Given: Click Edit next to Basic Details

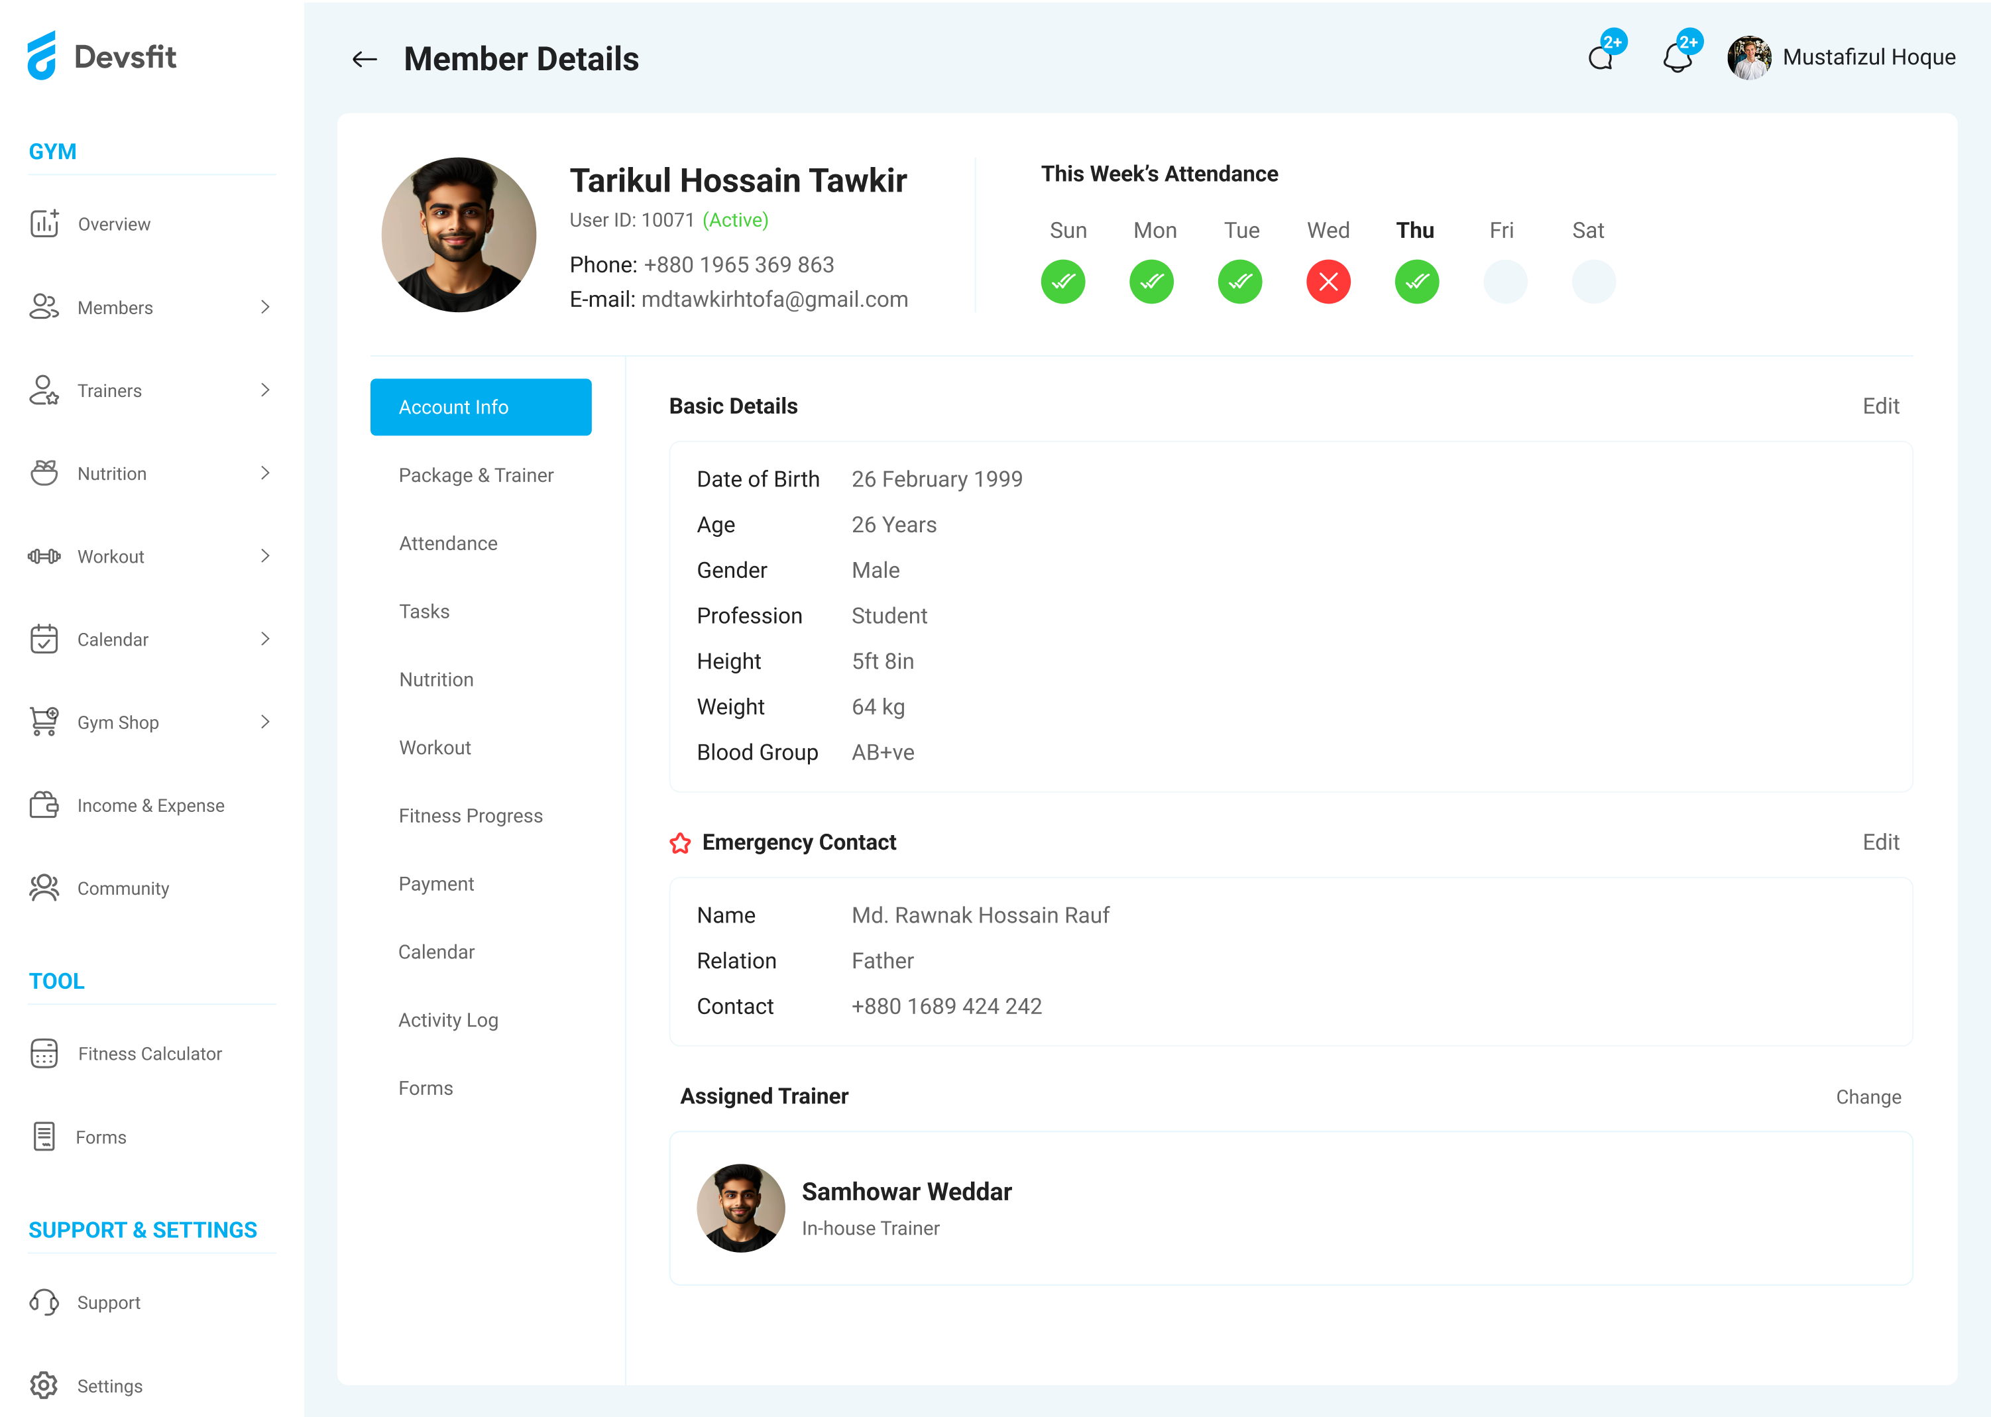Looking at the screenshot, I should coord(1880,406).
